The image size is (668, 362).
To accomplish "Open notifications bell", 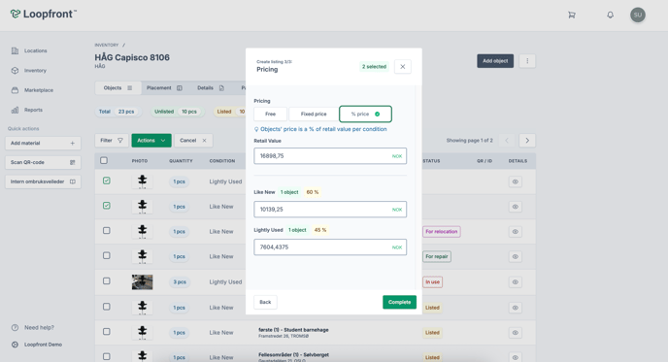I will tap(610, 15).
